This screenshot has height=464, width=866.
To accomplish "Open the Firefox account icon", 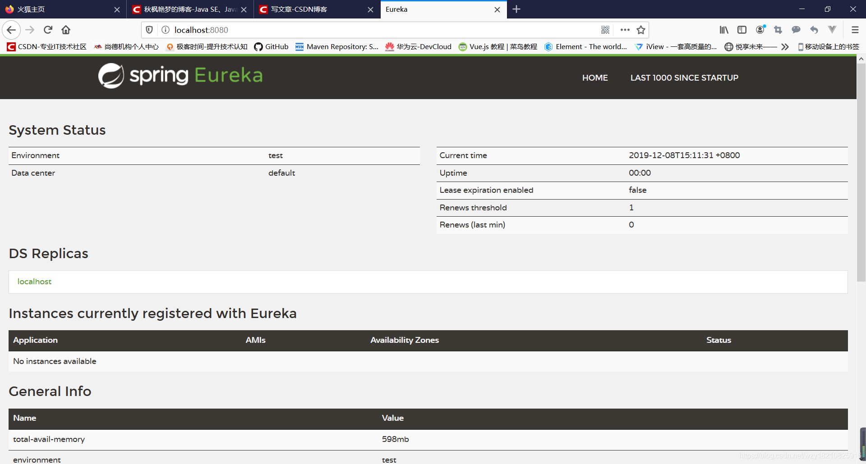I will (x=760, y=30).
